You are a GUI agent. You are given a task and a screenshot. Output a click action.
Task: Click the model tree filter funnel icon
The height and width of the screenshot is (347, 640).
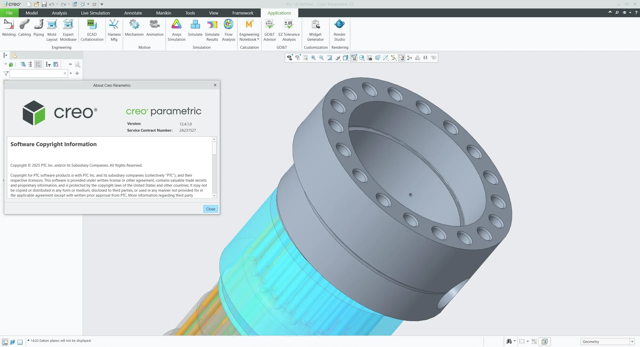(6, 73)
